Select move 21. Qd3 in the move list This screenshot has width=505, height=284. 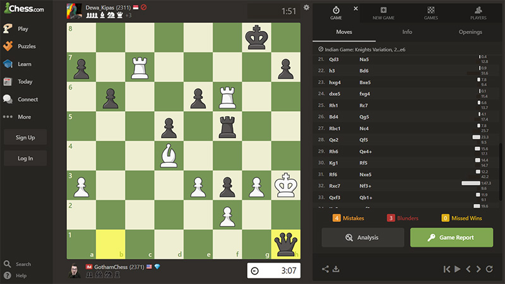[334, 59]
